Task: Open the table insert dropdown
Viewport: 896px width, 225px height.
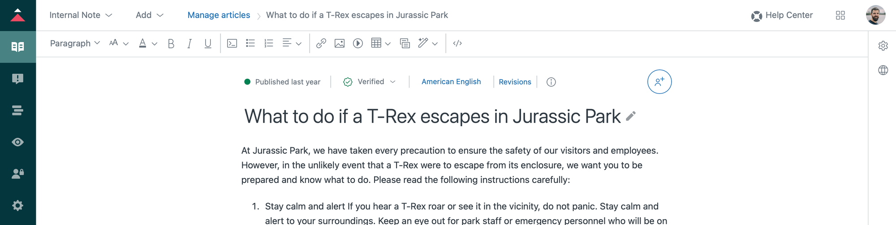Action: coord(381,43)
